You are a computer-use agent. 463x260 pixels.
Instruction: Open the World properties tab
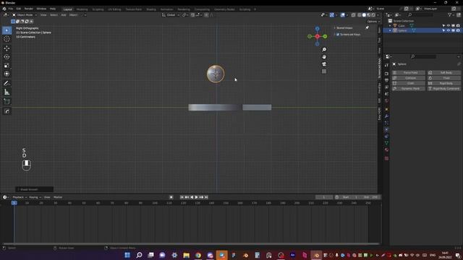point(386,100)
